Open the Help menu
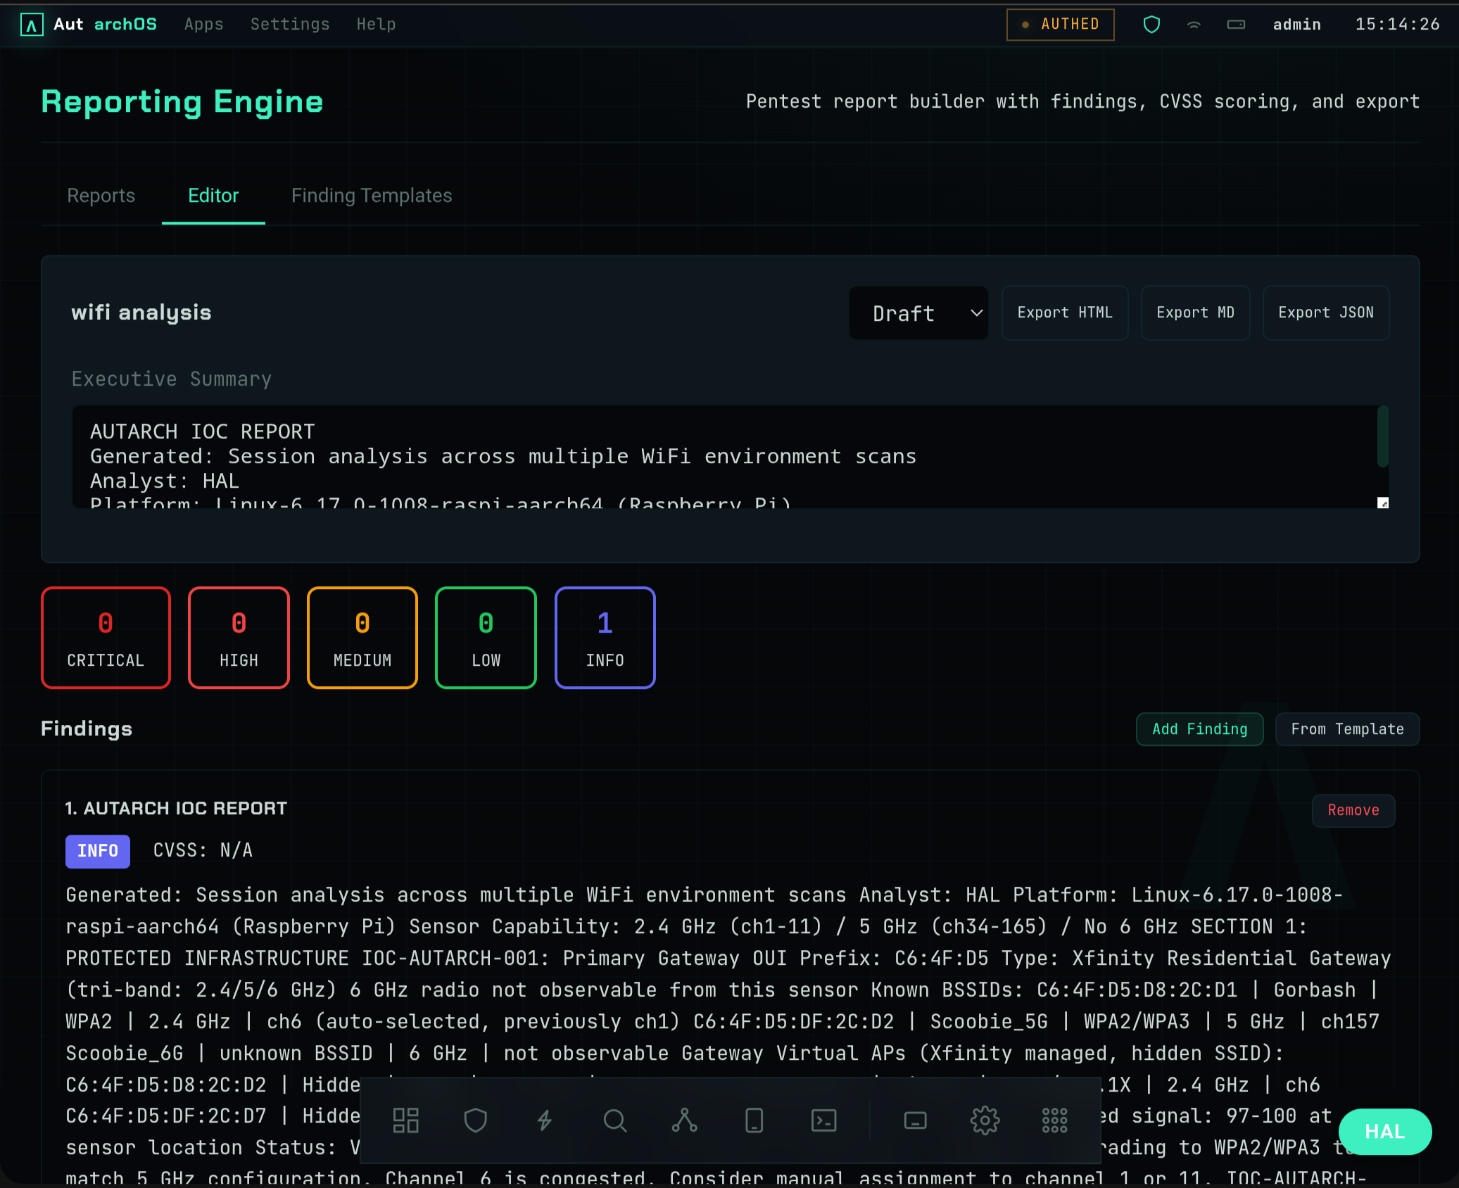The image size is (1459, 1188). pyautogui.click(x=376, y=25)
